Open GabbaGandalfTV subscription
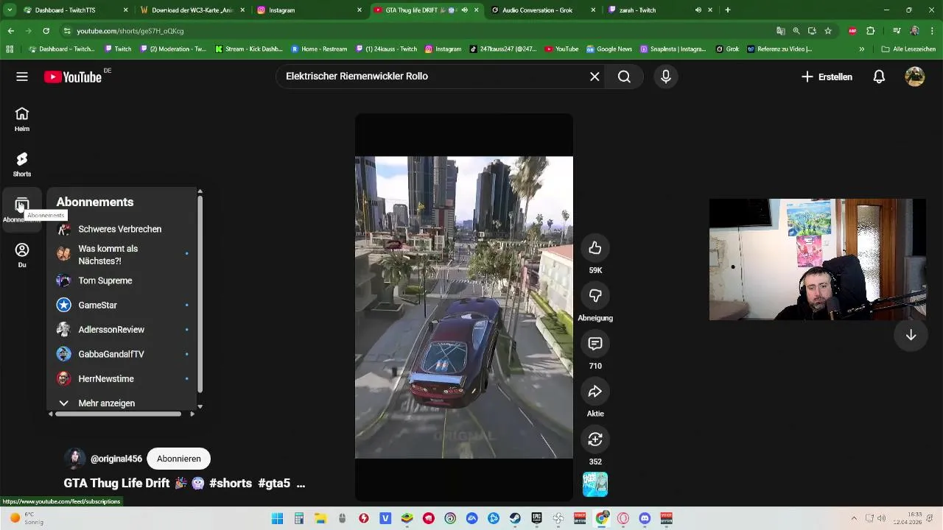Screen dimensions: 943x530 pyautogui.click(x=122, y=354)
